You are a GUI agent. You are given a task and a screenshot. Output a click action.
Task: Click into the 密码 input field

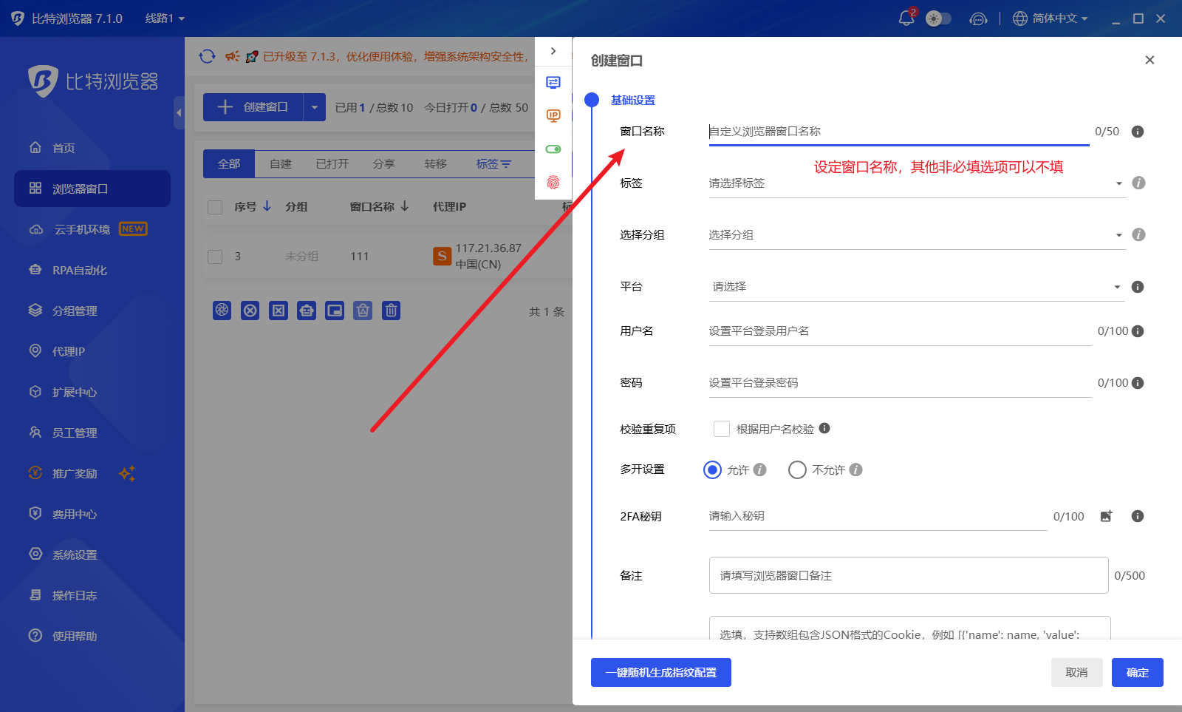900,383
